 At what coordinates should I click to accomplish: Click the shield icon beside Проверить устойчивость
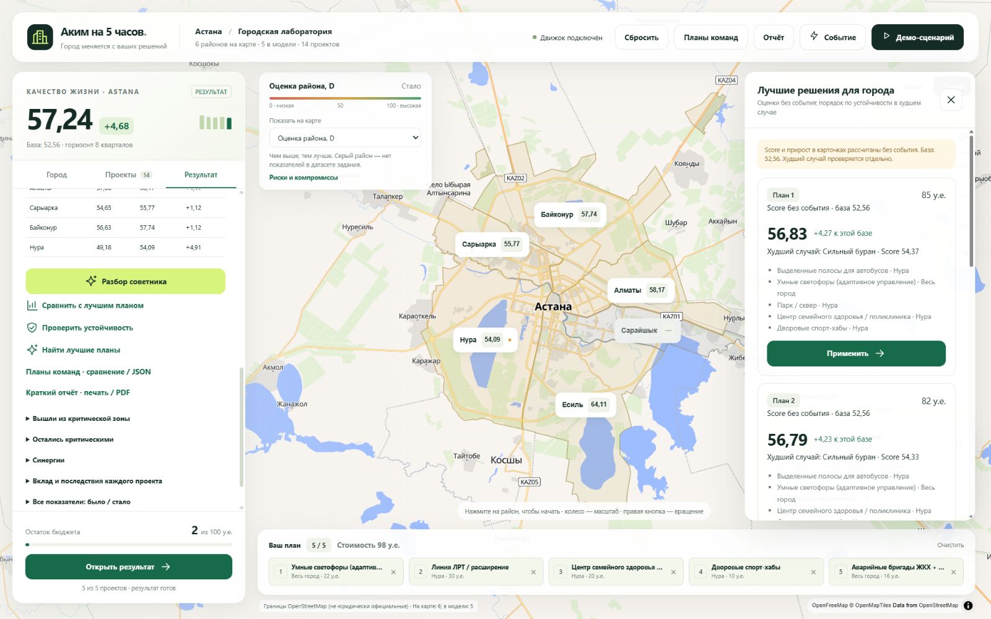32,327
